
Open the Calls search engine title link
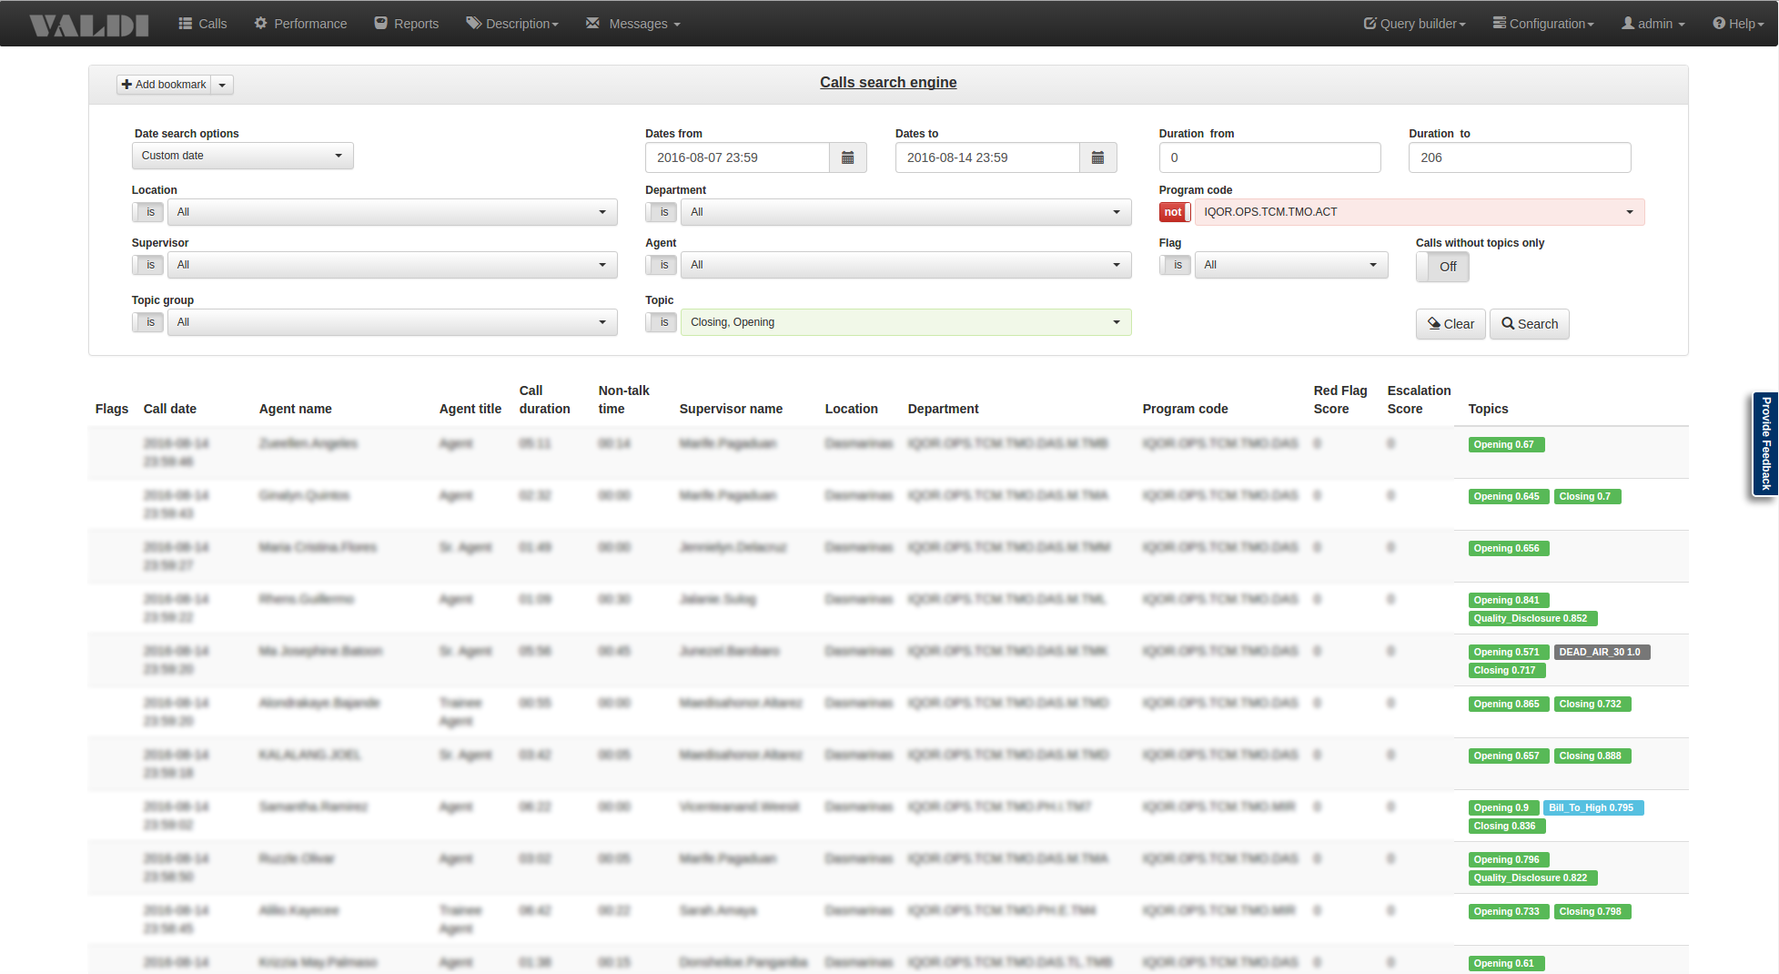[888, 82]
